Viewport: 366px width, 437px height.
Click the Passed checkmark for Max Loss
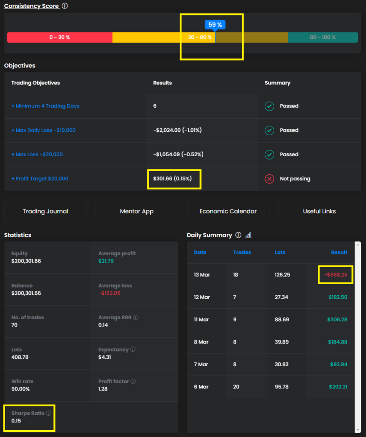click(269, 154)
